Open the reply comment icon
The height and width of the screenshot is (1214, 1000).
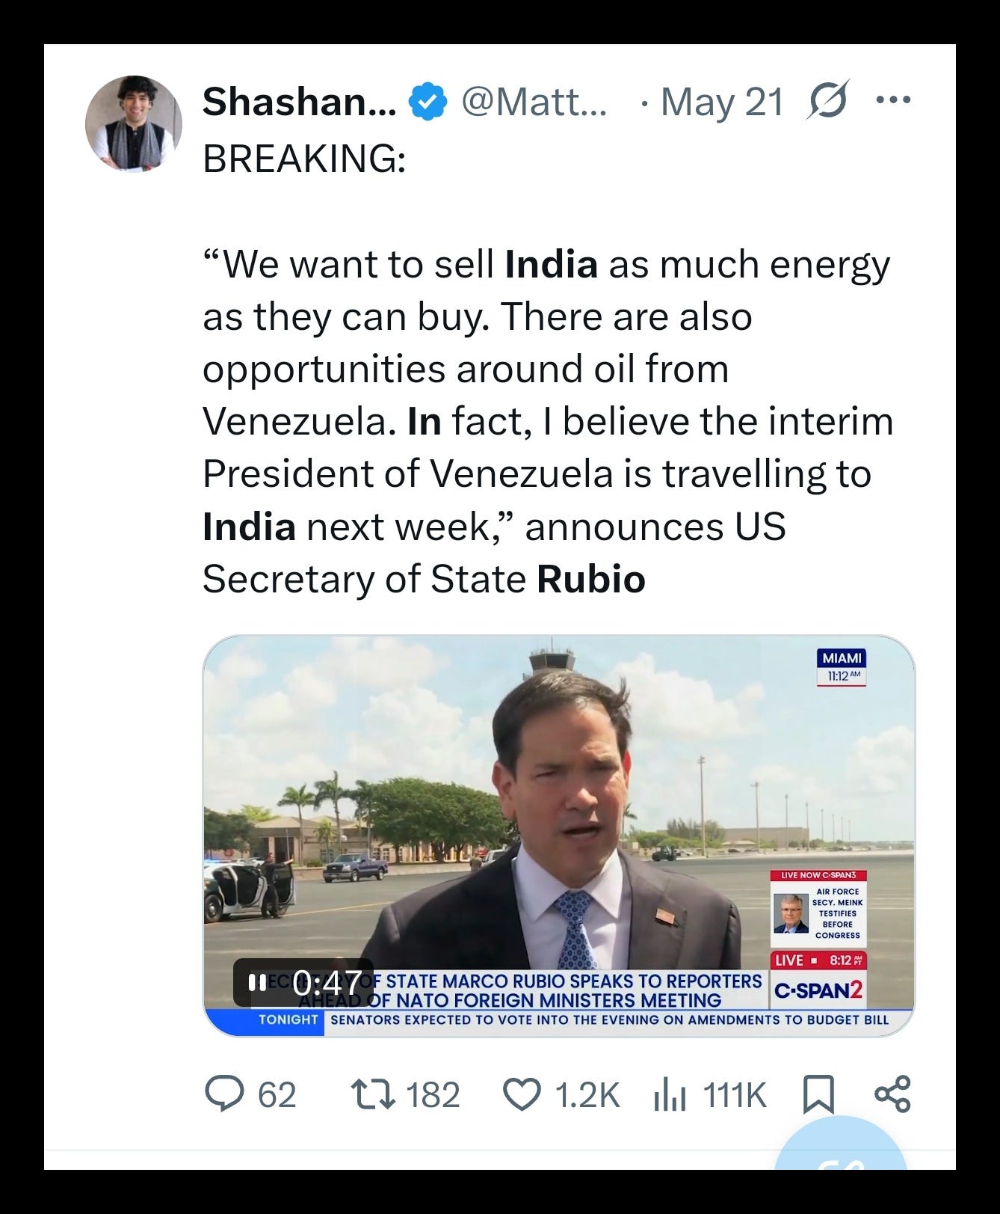coord(223,1094)
